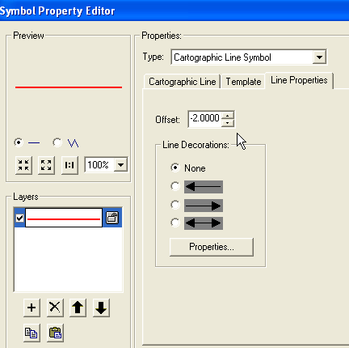Click the zoom-out preview icon with outward arrows

point(46,165)
